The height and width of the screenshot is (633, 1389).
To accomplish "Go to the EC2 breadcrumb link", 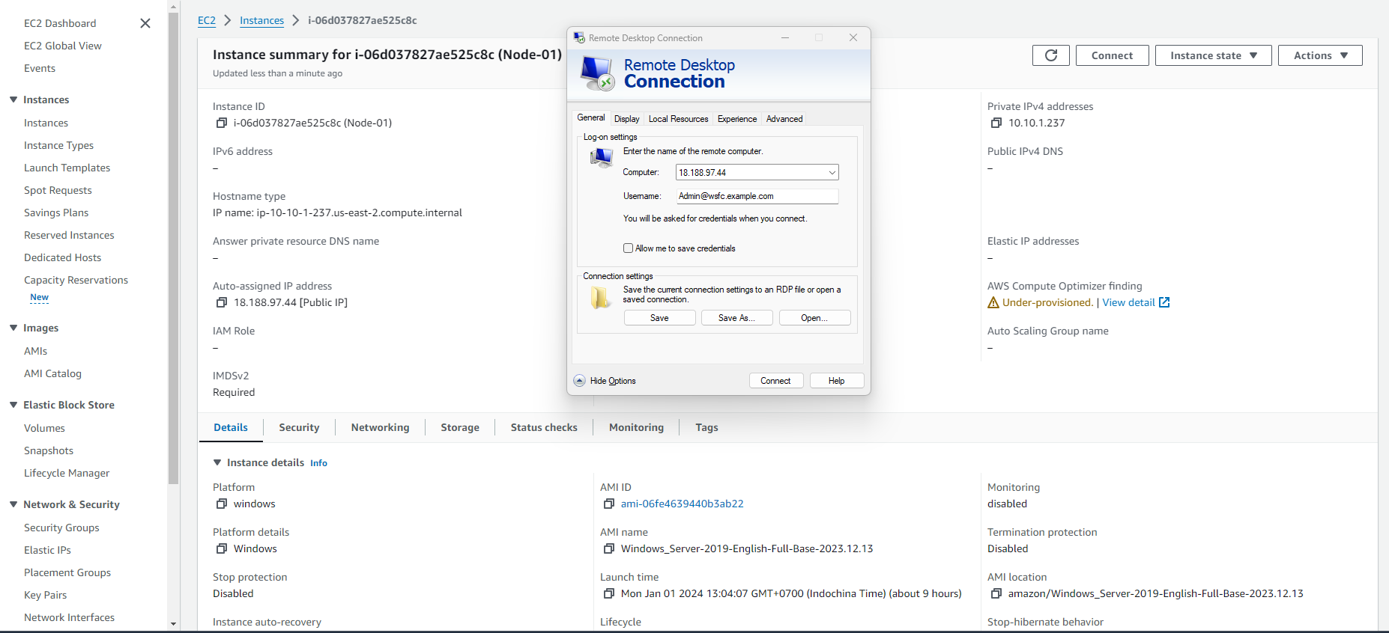I will pos(207,20).
